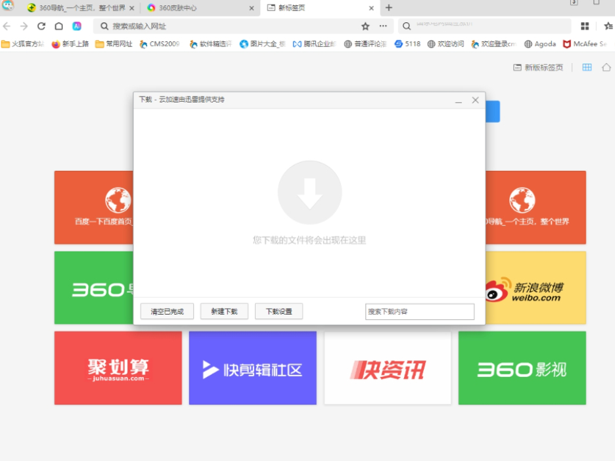
Task: Open the 腾讯企业 bookmark
Action: (x=314, y=44)
